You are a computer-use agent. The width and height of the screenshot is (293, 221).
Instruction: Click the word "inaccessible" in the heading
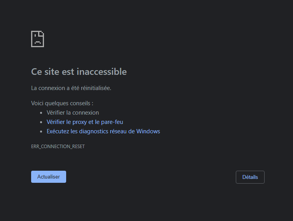[x=102, y=72]
